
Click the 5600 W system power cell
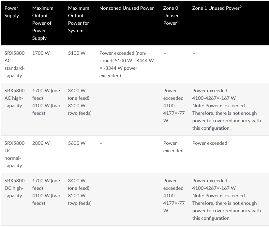pyautogui.click(x=77, y=143)
